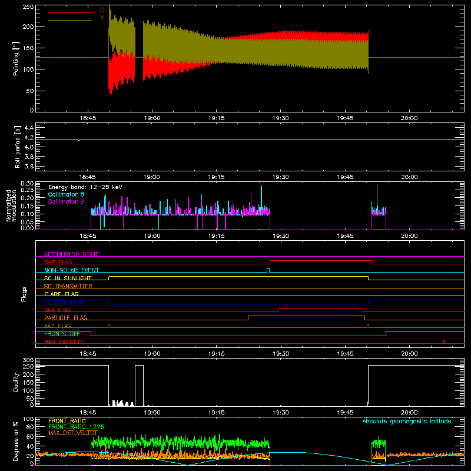The image size is (471, 471).
Task: Click the red legend line for X
Action: pyautogui.click(x=70, y=12)
